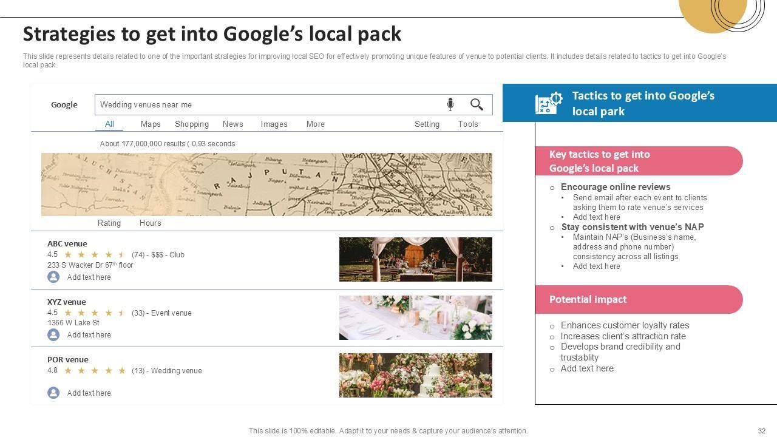Click the magnifying glass search icon
The width and height of the screenshot is (777, 437).
(x=477, y=104)
